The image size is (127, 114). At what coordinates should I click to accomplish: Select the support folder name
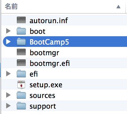pyautogui.click(x=43, y=107)
